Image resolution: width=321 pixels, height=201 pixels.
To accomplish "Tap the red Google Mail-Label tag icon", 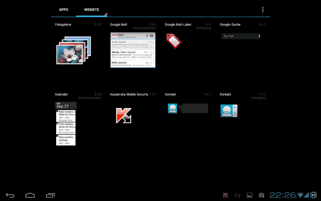I will pos(174,41).
